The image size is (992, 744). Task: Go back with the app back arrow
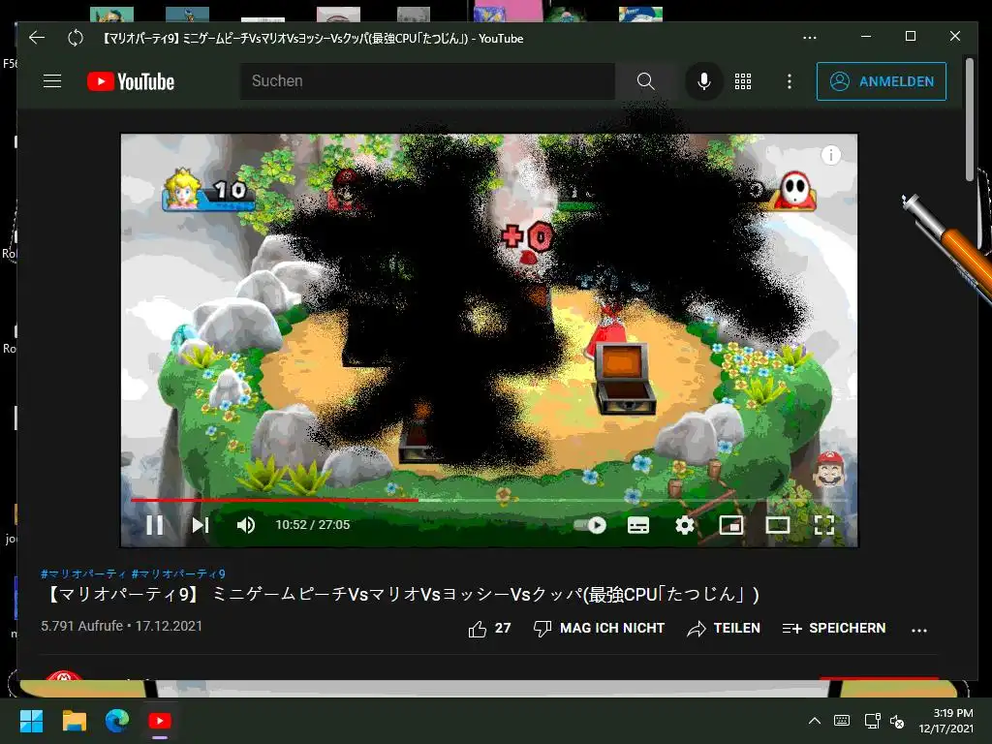(x=37, y=38)
